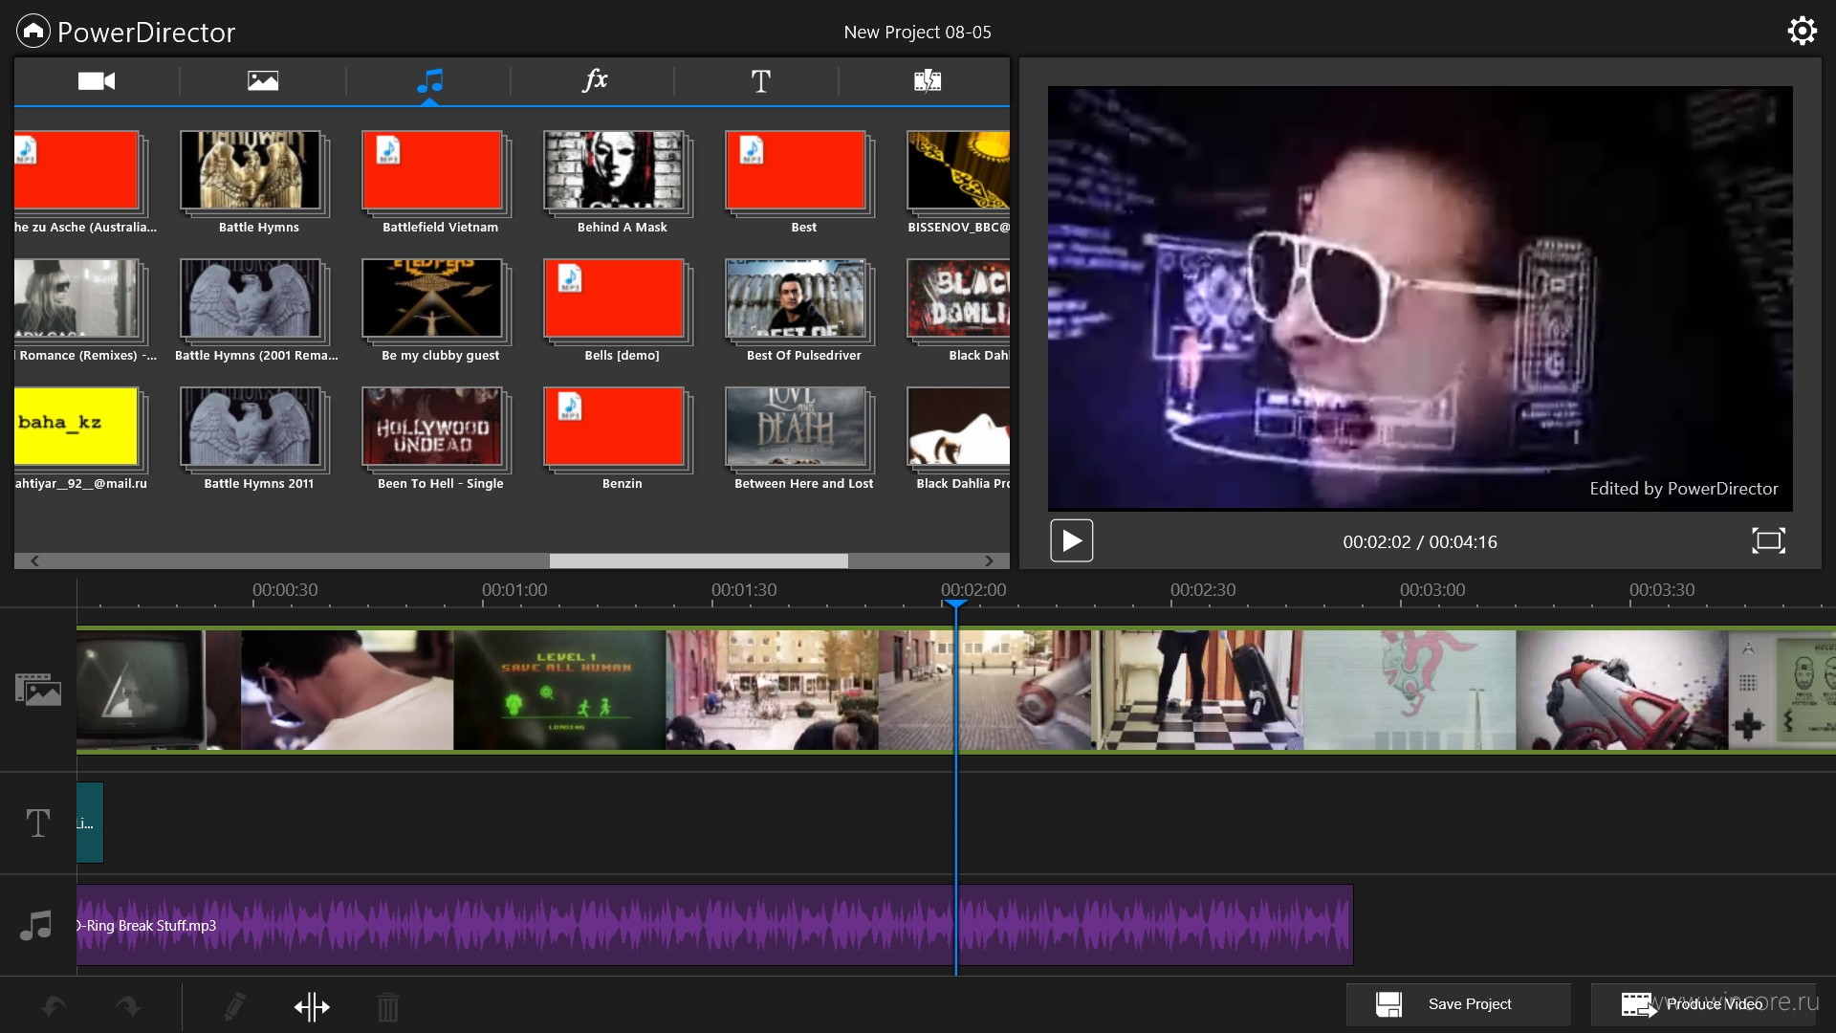Click the preview video frame
This screenshot has height=1033, width=1836.
[1420, 298]
